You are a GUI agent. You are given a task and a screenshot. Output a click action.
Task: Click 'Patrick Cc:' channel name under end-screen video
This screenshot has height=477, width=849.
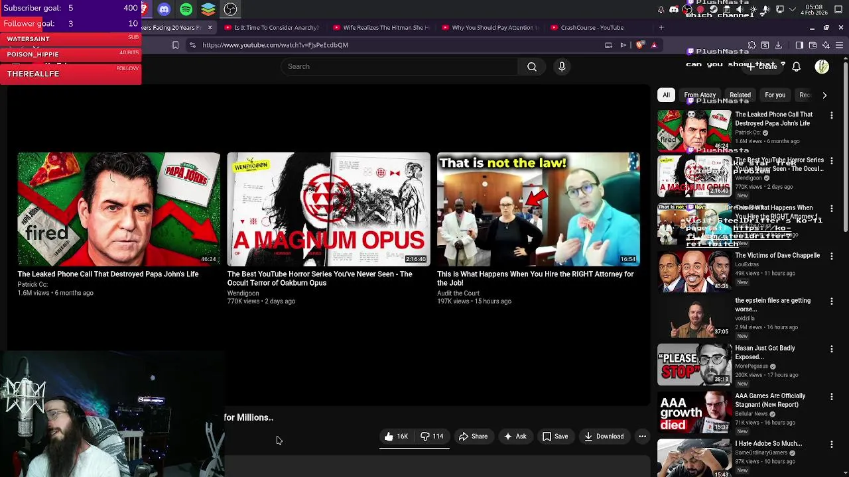tap(33, 284)
